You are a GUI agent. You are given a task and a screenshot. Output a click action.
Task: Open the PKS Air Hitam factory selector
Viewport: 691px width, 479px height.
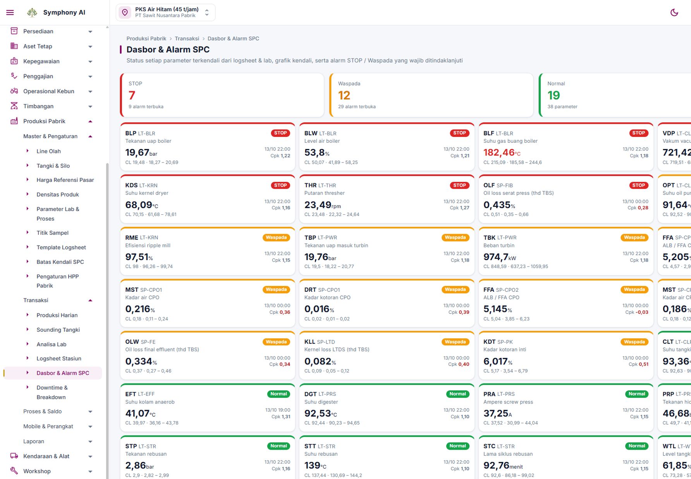point(166,12)
